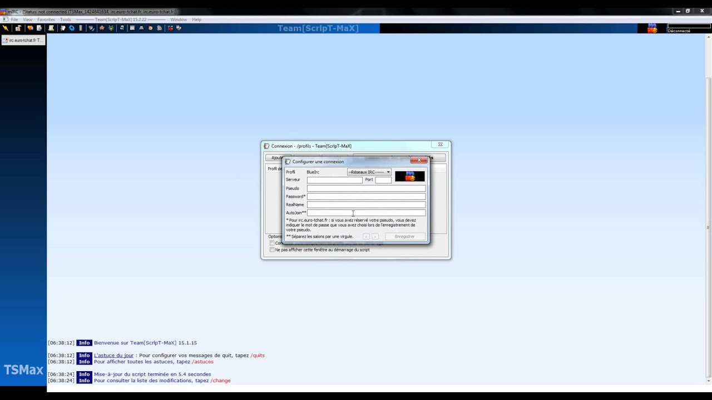Open the Favorites menu
Image resolution: width=712 pixels, height=400 pixels.
(46, 19)
